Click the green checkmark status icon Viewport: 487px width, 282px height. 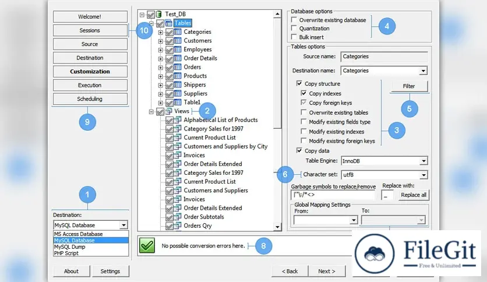point(147,246)
